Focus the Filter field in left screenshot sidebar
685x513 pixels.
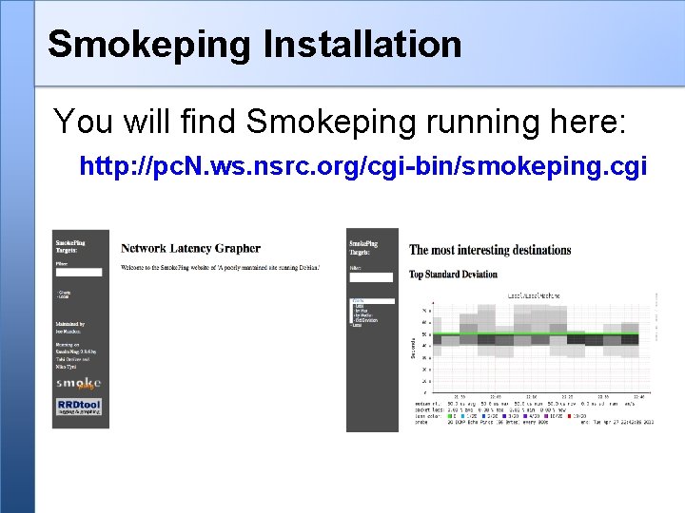79,273
